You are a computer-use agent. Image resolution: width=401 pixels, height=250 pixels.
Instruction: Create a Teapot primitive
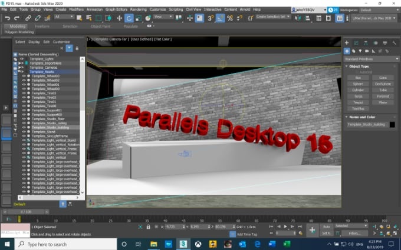358,102
